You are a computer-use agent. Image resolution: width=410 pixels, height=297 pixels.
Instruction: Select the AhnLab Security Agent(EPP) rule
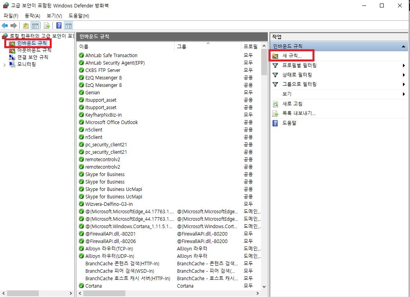pyautogui.click(x=115, y=63)
